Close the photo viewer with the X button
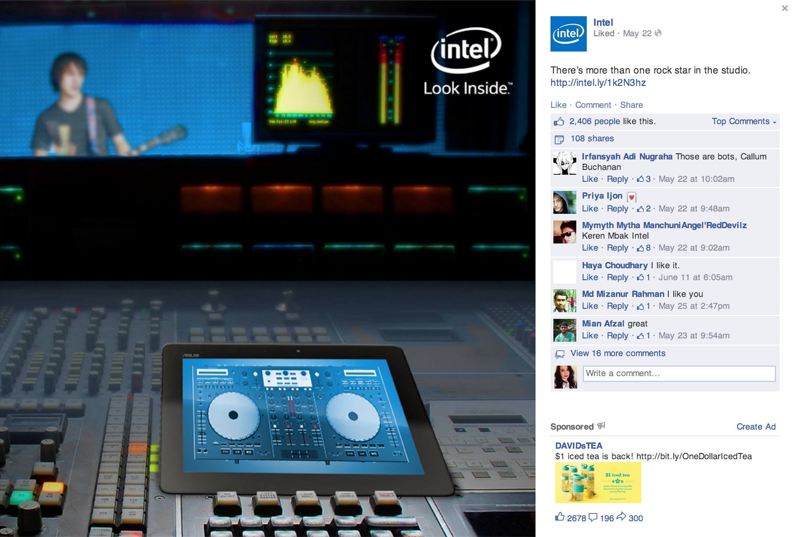 [784, 8]
